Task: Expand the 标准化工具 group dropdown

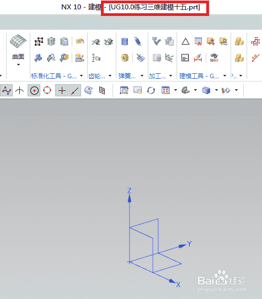Action: tap(81, 75)
